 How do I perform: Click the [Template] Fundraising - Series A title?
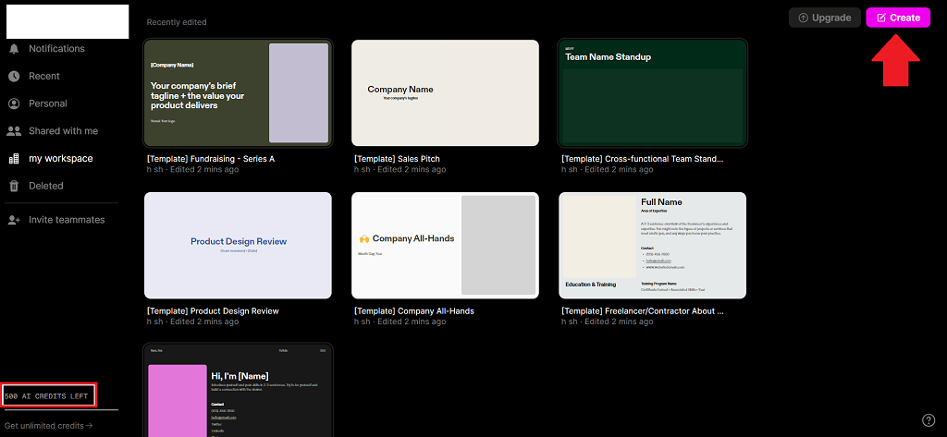[211, 159]
